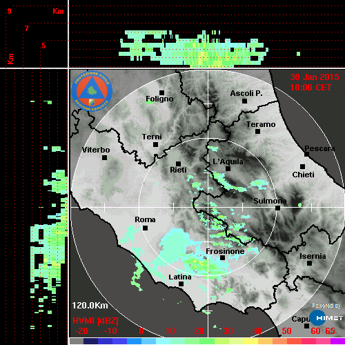This screenshot has width=345, height=345.
Task: Click the small green echo beside Sulmona
Action: (299, 204)
